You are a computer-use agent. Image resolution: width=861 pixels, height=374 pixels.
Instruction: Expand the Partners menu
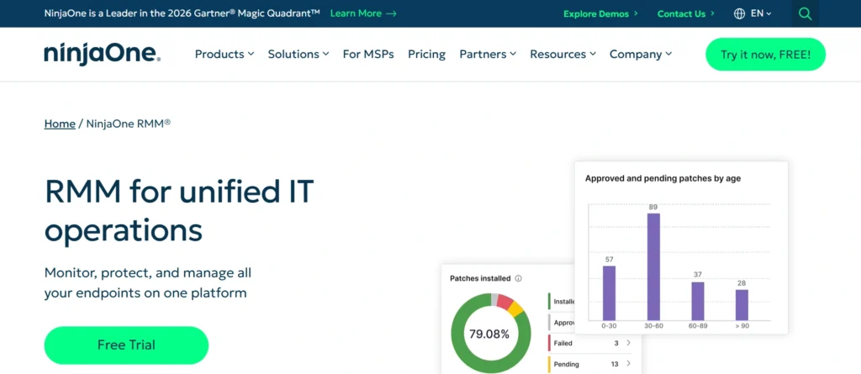[488, 54]
